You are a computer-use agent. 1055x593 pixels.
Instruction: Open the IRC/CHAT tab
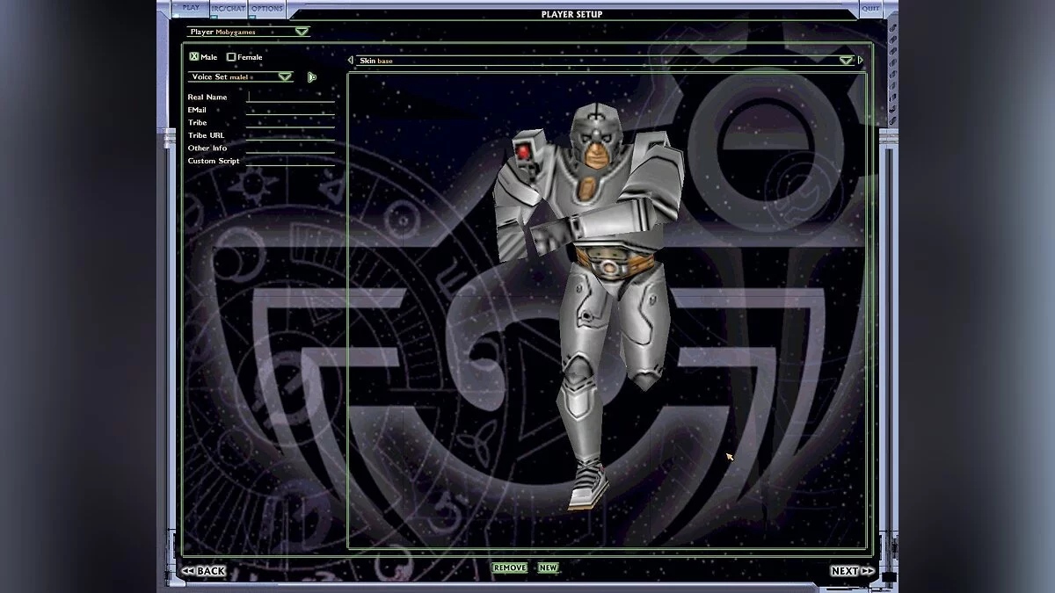tap(229, 9)
